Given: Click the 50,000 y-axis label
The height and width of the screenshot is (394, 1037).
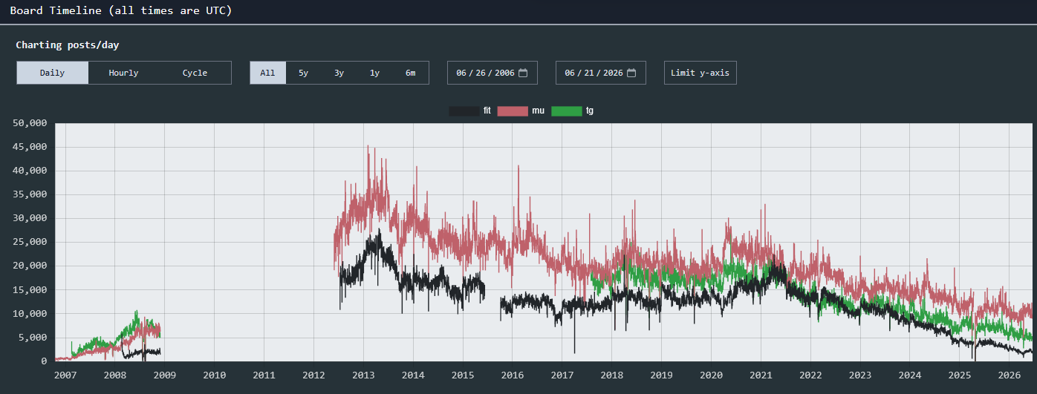Looking at the screenshot, I should (30, 123).
